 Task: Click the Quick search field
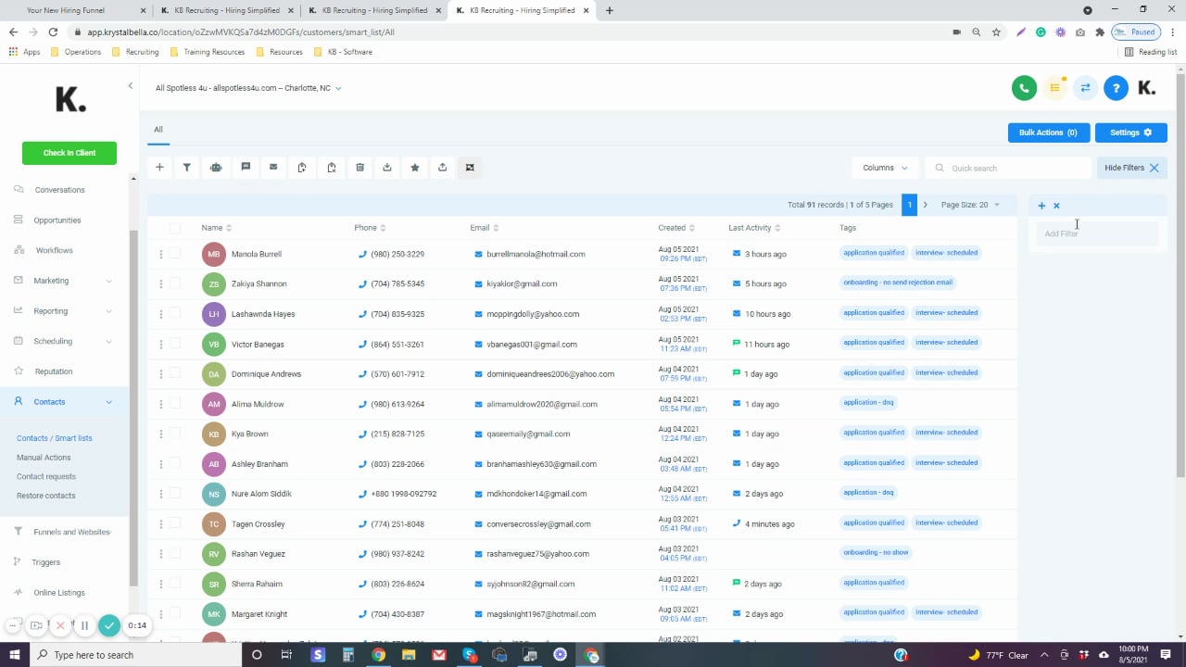[x=1008, y=168]
